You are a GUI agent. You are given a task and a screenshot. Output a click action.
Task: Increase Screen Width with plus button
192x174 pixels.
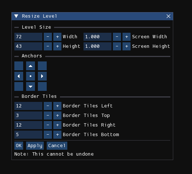127,37
